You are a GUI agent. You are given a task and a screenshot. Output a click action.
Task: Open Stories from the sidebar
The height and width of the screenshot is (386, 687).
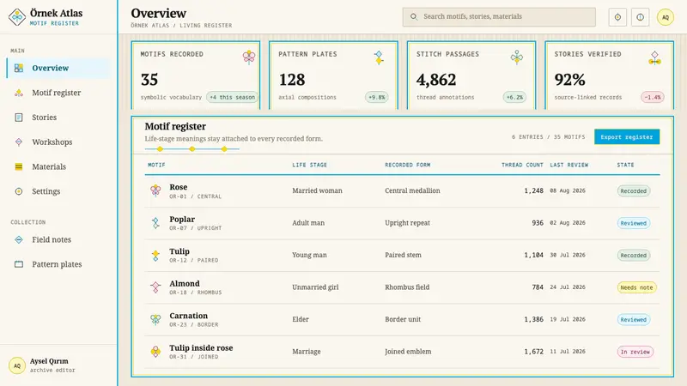(58, 118)
